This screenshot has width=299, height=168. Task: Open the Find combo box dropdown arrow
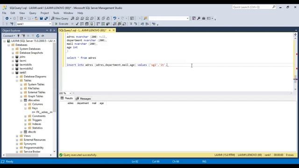(187, 18)
